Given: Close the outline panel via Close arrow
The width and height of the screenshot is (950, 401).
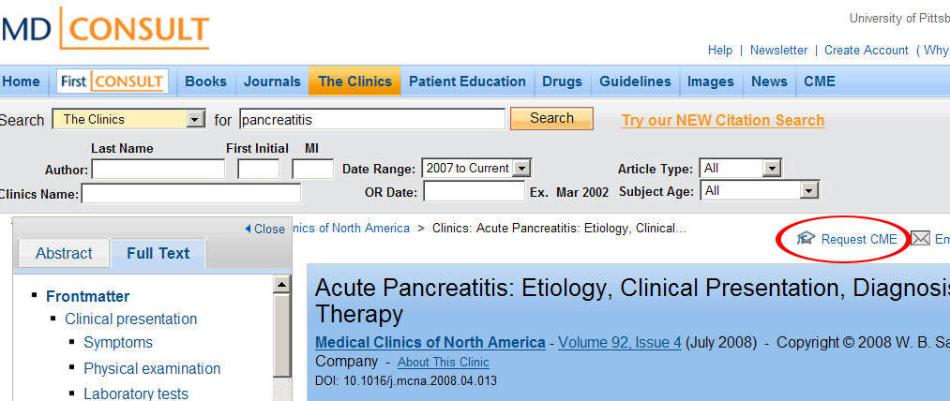Looking at the screenshot, I should [x=264, y=229].
